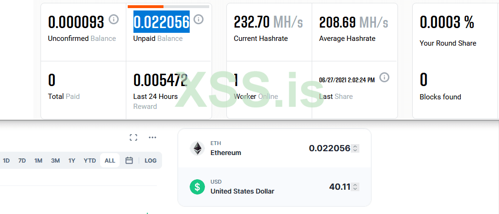Click last share timestamp 06/27/2021 2:02:24 PM
The height and width of the screenshot is (214, 499).
[x=347, y=80]
